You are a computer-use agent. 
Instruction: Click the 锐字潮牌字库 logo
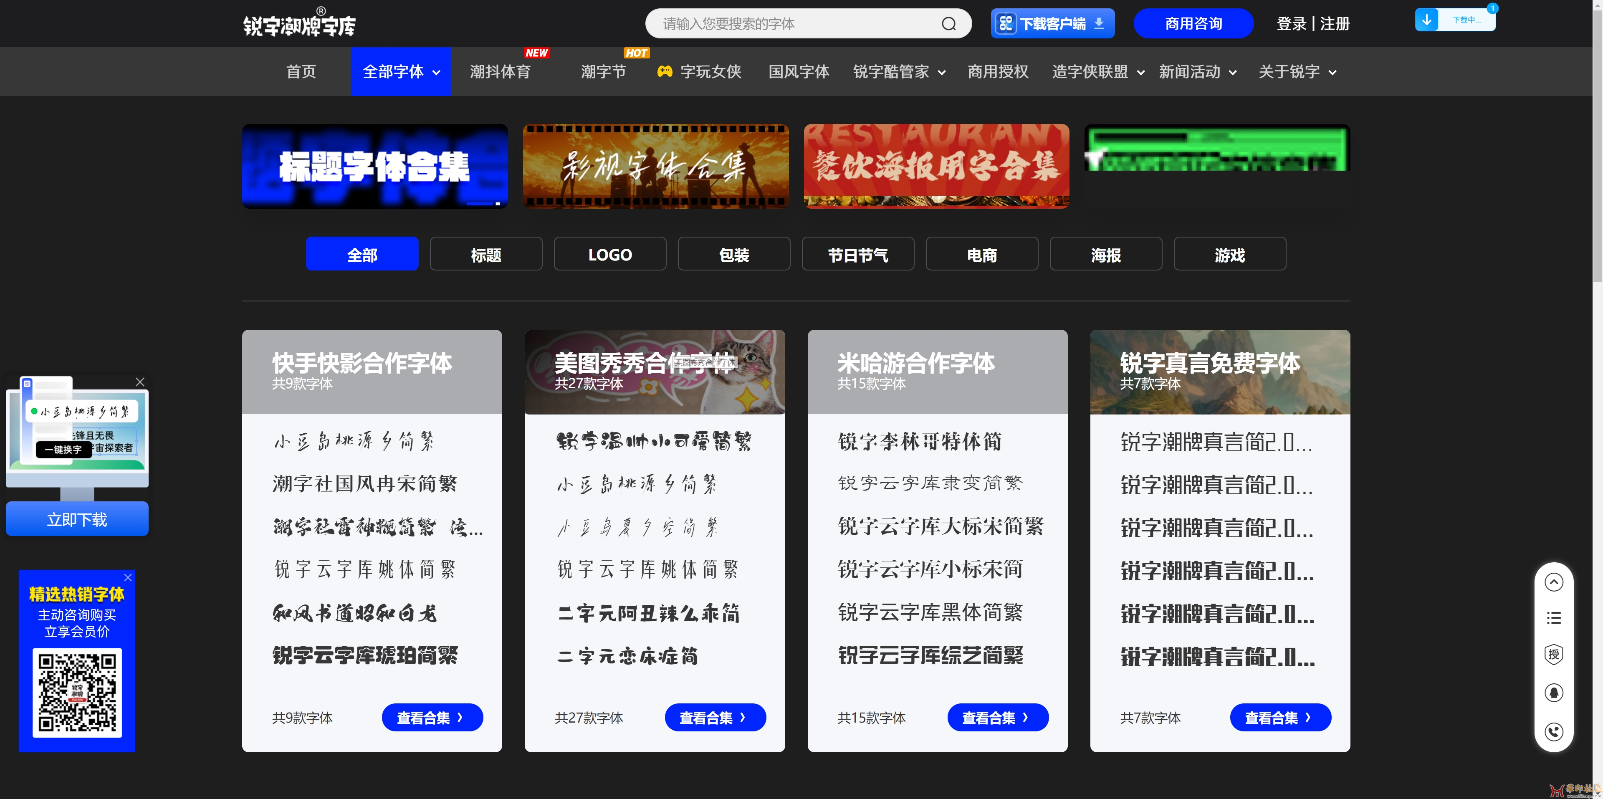point(299,23)
